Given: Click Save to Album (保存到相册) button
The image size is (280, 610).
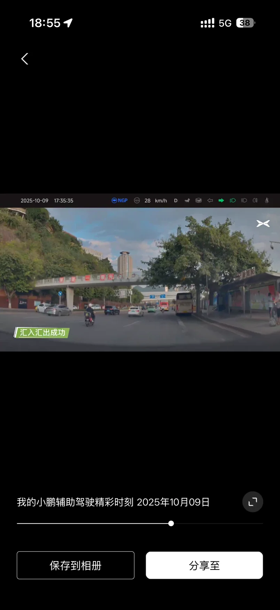Looking at the screenshot, I should coord(76,565).
